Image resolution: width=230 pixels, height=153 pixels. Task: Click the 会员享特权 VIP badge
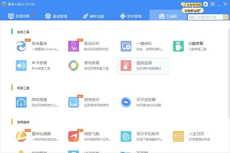click(191, 5)
